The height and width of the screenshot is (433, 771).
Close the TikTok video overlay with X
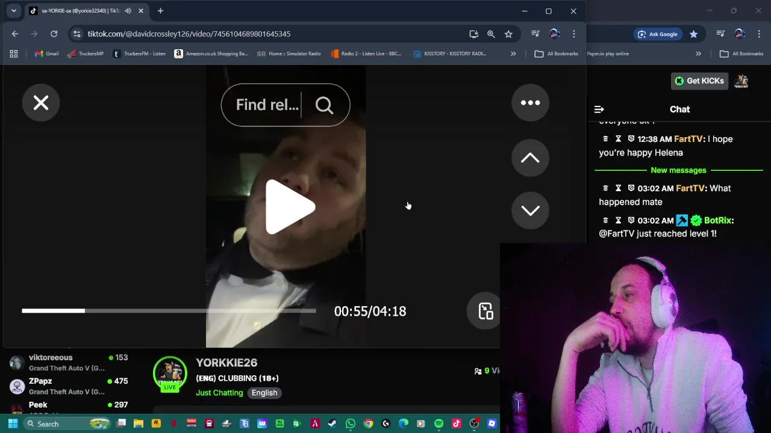[x=41, y=103]
